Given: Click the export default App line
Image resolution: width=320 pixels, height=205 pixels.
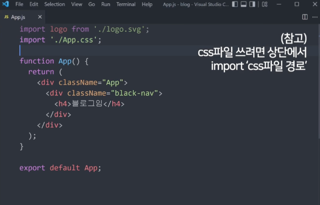Looking at the screenshot, I should point(60,168).
